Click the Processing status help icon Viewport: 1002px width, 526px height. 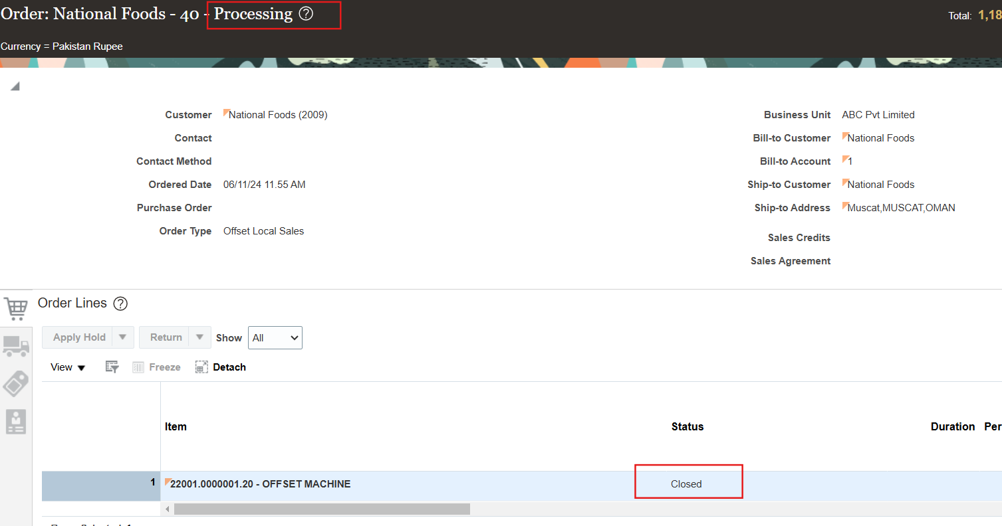307,14
